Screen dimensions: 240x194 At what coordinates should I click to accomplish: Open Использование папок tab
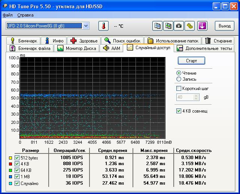click(173, 41)
